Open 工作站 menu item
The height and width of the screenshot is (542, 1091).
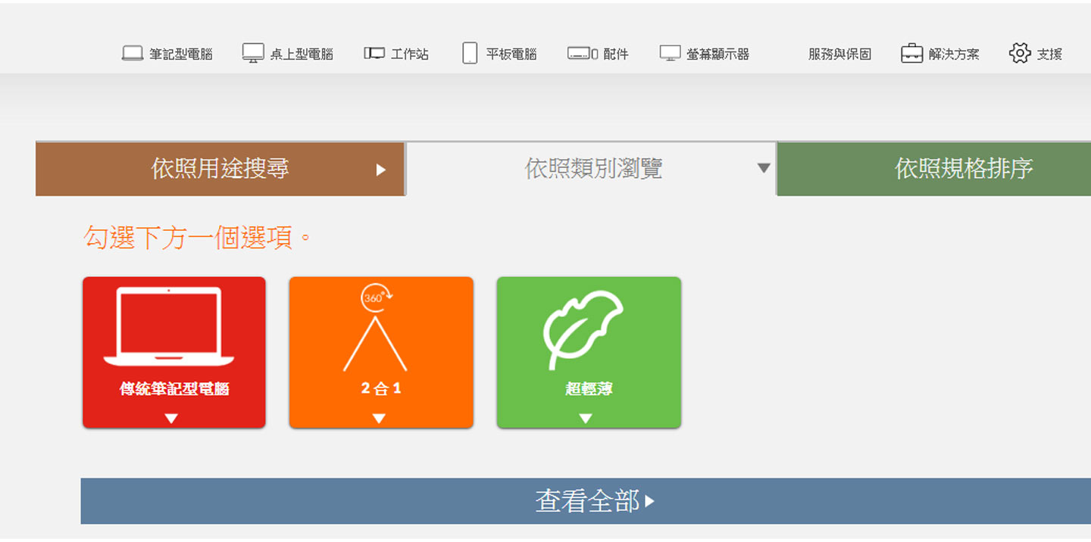(396, 54)
